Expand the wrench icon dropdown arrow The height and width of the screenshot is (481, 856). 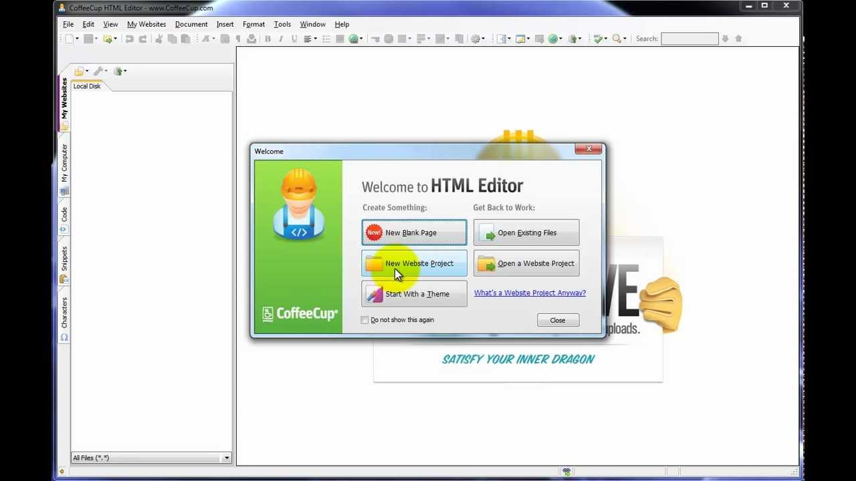coord(106,71)
